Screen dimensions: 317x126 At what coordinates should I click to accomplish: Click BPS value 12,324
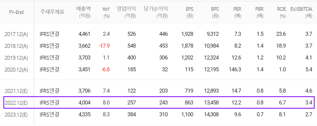click(211, 58)
